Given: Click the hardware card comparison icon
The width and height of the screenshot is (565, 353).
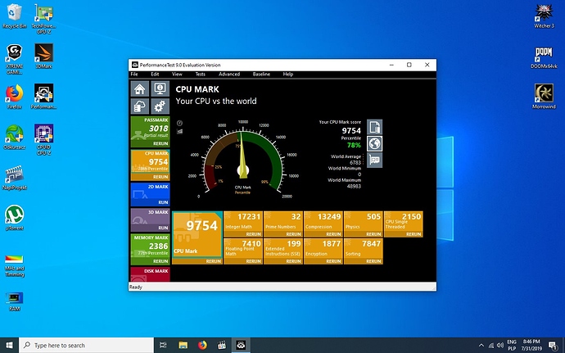Looking at the screenshot, I should coord(375,160).
